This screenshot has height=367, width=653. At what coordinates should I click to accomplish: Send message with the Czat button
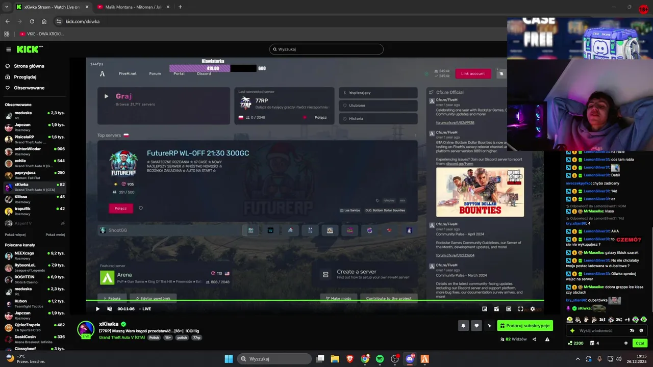tap(640, 343)
